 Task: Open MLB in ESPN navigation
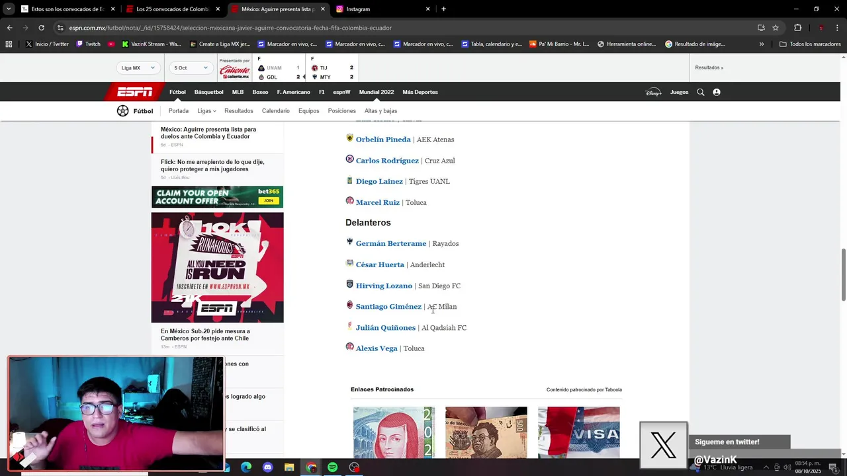238,93
